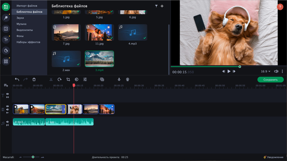The width and height of the screenshot is (287, 161).
Task: Select 2.wav file in library
Action: click(x=66, y=59)
